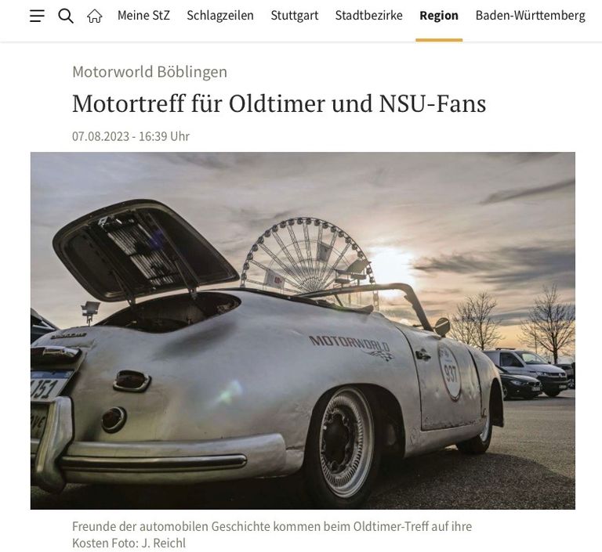Viewport: 602px width, 552px height.
Task: Open the hamburger menu icon
Action: [x=37, y=16]
